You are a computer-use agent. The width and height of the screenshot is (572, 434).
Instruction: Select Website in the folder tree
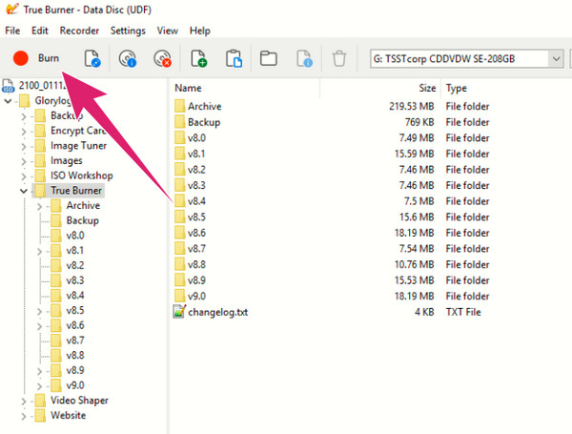coord(68,415)
